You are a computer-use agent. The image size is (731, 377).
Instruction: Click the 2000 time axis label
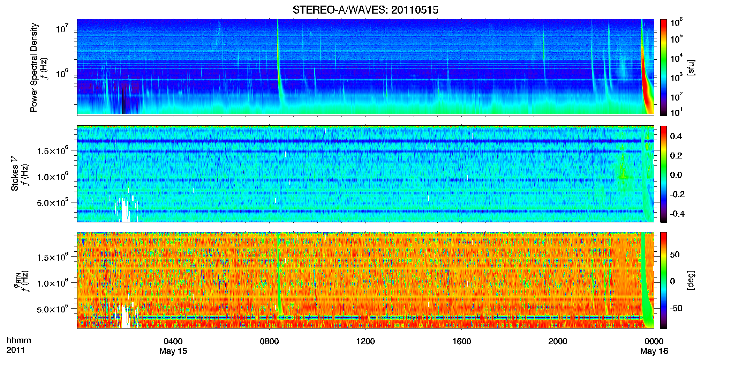pyautogui.click(x=558, y=341)
